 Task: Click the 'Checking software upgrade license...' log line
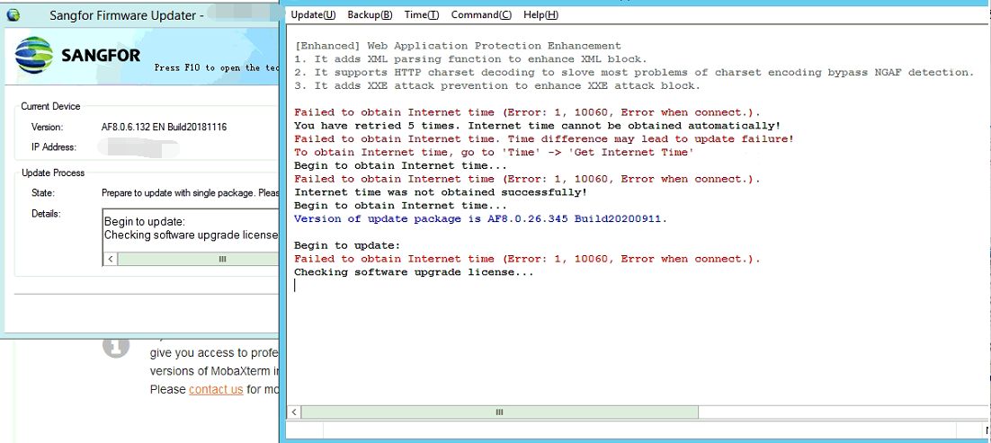414,272
